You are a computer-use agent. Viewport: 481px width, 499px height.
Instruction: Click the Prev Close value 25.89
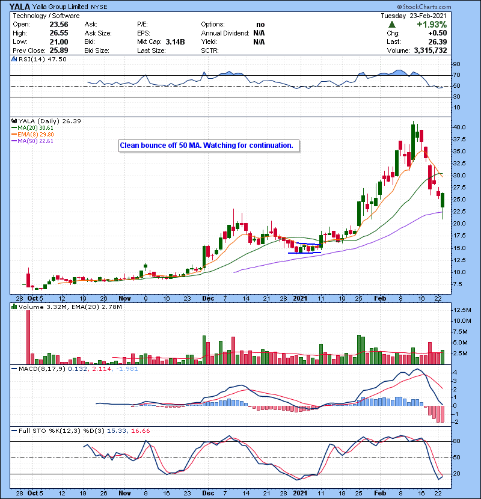point(59,51)
